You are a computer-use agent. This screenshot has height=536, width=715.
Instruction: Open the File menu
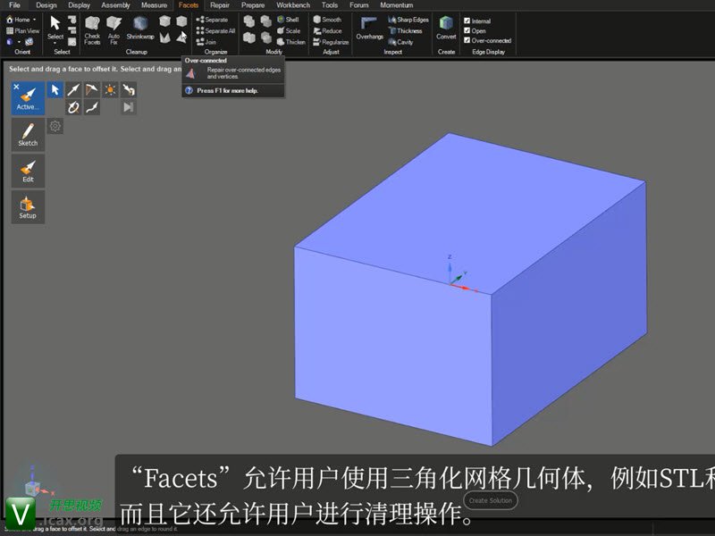14,5
